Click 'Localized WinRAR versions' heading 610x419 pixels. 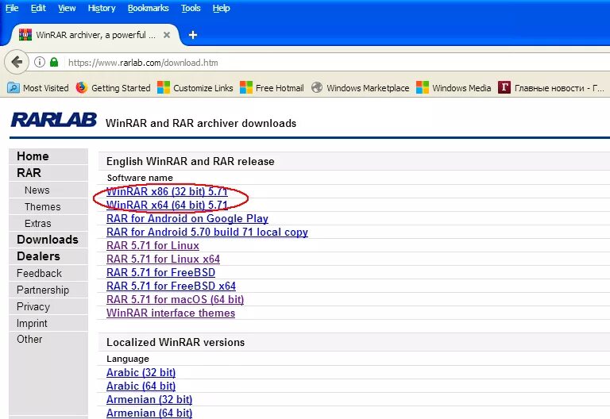(x=176, y=343)
